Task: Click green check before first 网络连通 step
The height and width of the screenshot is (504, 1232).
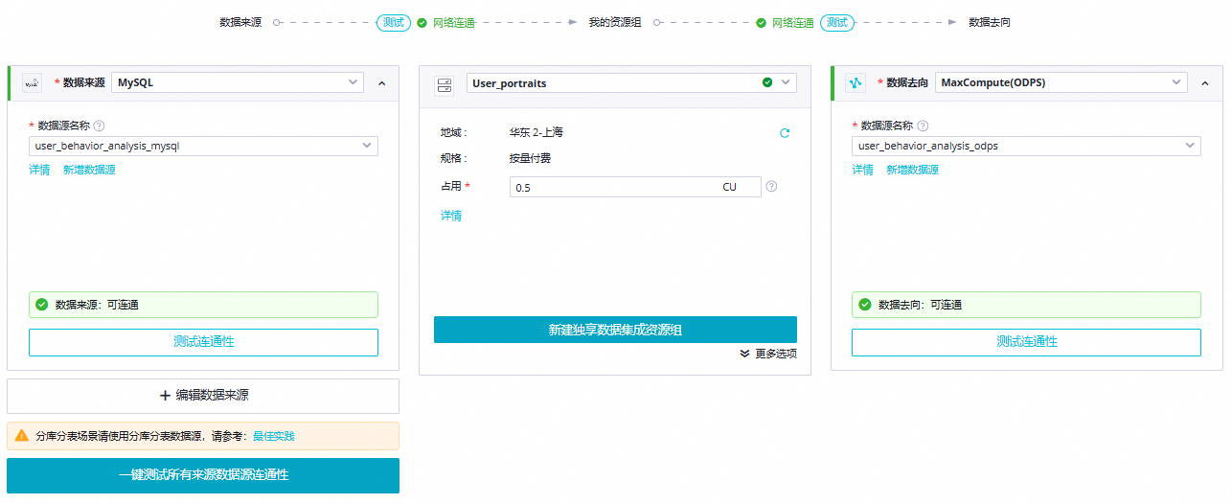Action: click(x=422, y=22)
